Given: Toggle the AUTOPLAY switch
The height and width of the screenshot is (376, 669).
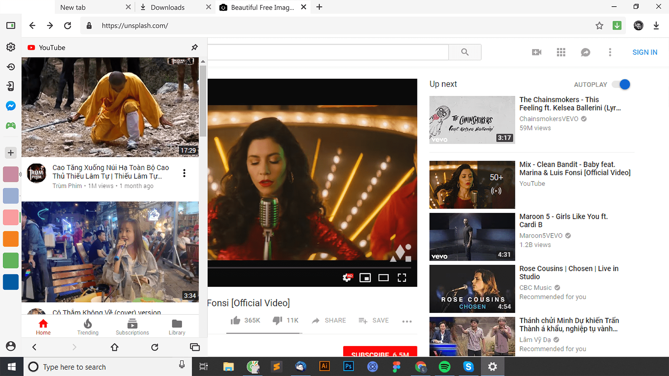Looking at the screenshot, I should (621, 84).
